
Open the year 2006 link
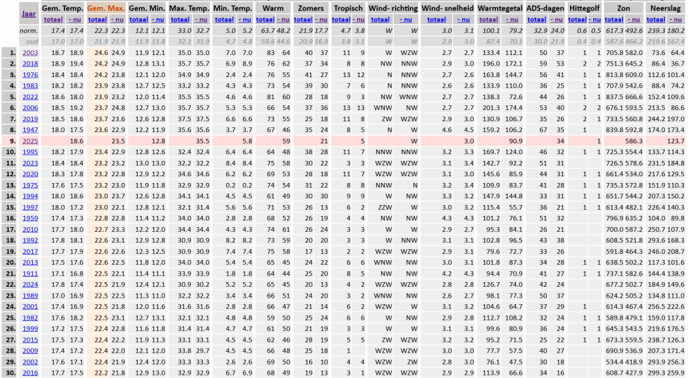30,108
